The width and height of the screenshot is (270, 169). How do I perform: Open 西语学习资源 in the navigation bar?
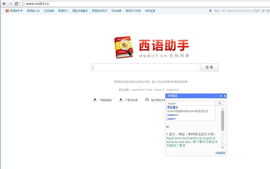pyautogui.click(x=133, y=11)
